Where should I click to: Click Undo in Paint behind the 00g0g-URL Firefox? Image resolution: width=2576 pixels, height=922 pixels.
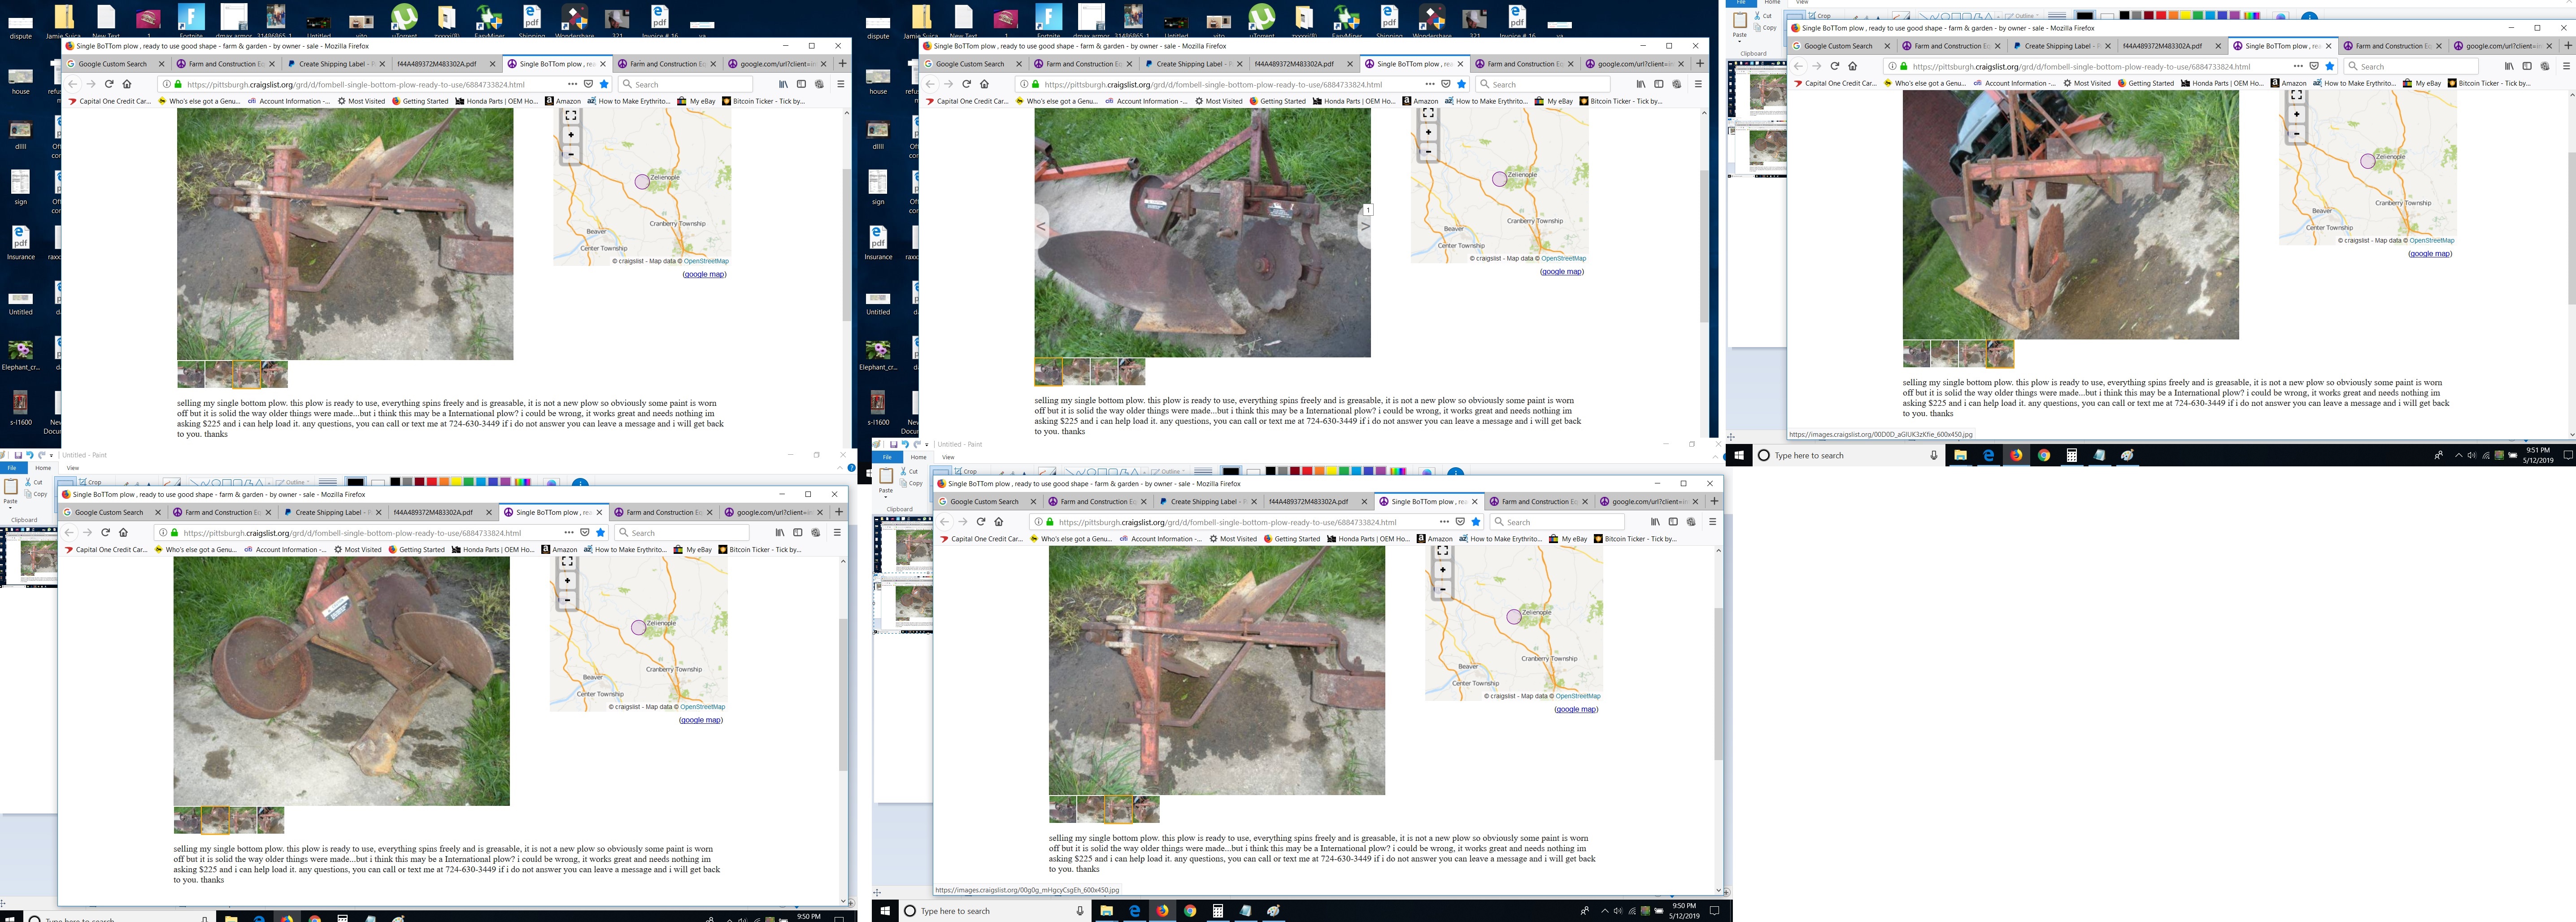pos(905,444)
